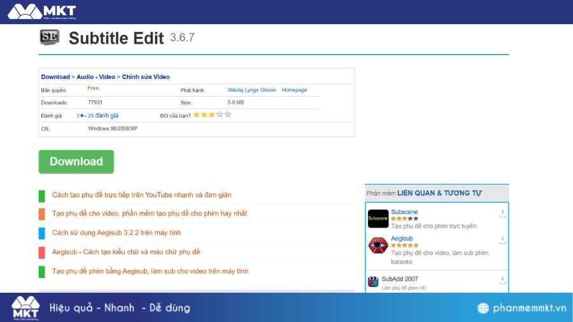Click the green marker beside YouTube article
Screen dimensions: 573x322
pyautogui.click(x=41, y=196)
